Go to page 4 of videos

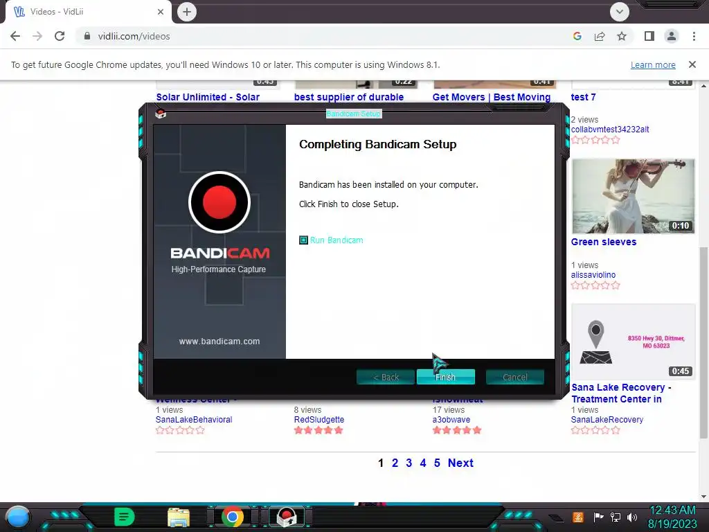click(x=423, y=463)
